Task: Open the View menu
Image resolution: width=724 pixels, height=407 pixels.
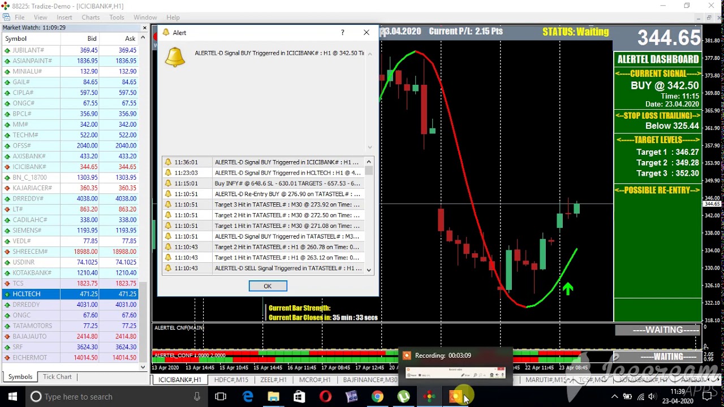Action: pyautogui.click(x=40, y=18)
